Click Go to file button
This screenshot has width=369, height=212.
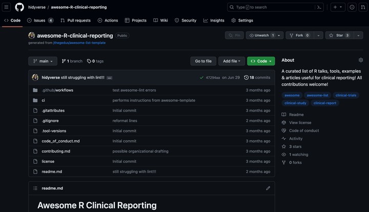pyautogui.click(x=203, y=61)
